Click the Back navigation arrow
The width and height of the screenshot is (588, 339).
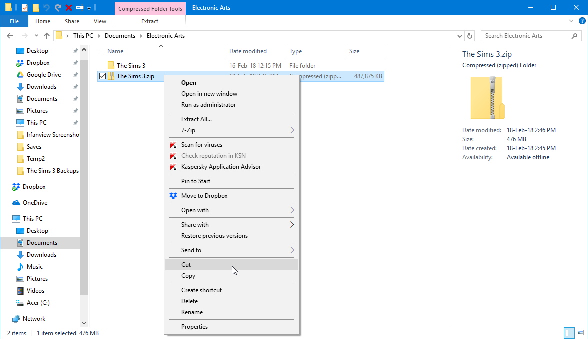(10, 36)
